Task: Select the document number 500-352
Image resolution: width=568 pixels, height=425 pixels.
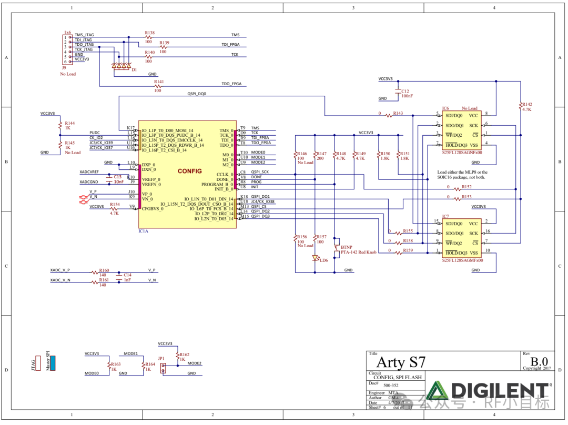Action: tap(391, 386)
